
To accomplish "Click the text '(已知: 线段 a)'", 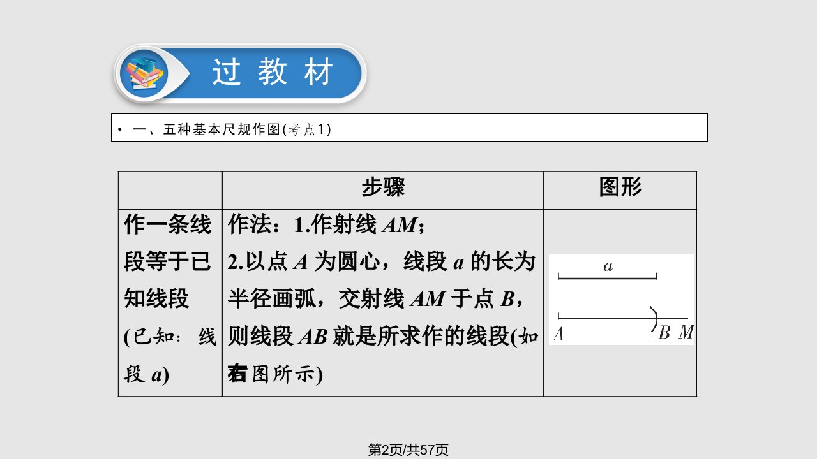I will 170,356.
